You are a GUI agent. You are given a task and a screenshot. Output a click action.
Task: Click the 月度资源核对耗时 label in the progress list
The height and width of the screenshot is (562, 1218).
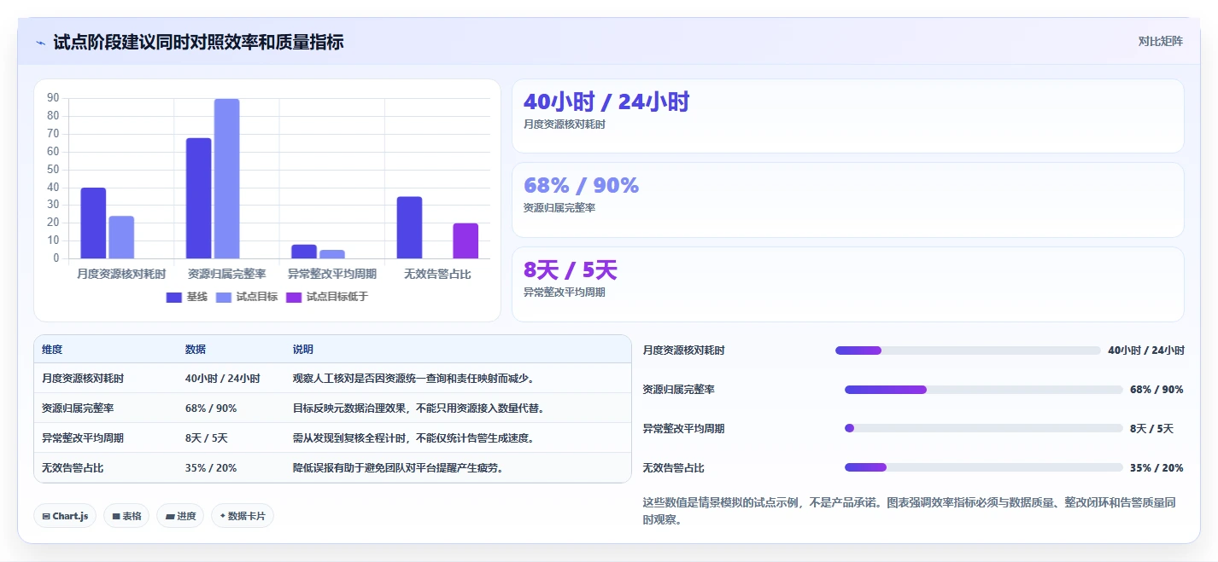(x=684, y=351)
